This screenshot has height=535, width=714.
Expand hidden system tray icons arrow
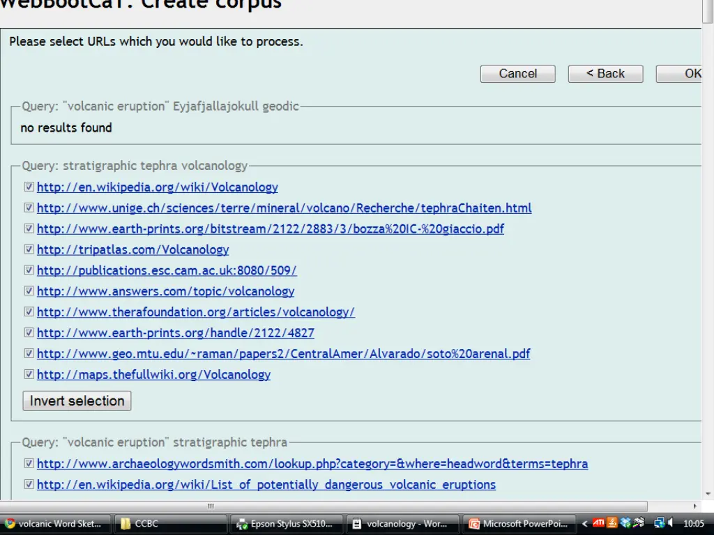(x=585, y=523)
